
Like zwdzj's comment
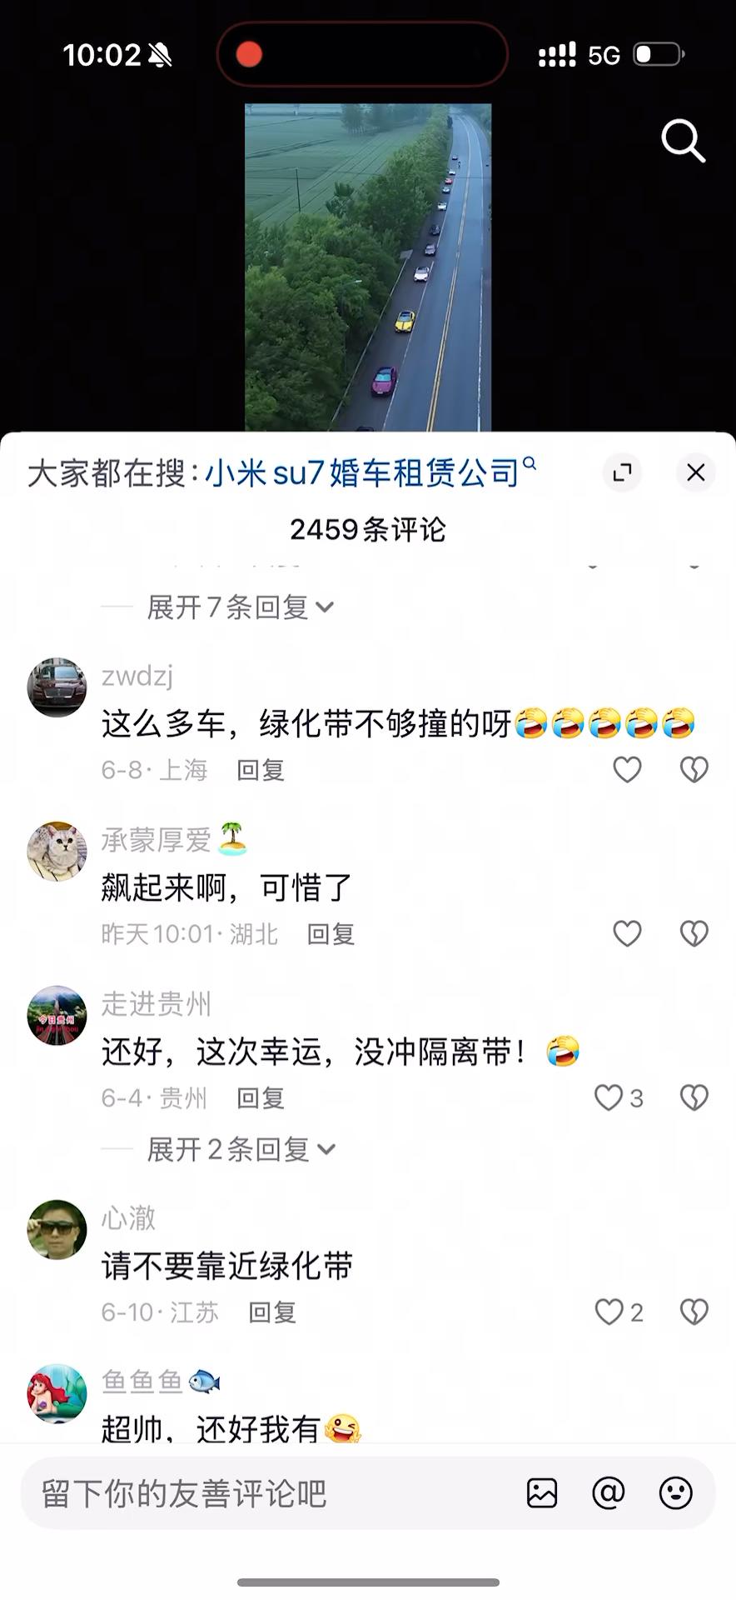(x=627, y=769)
